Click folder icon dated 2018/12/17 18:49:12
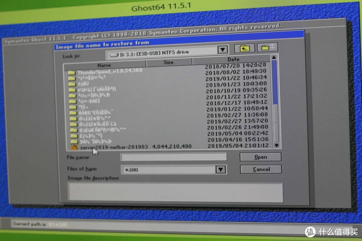Image resolution: width=362 pixels, height=241 pixels. point(73,107)
